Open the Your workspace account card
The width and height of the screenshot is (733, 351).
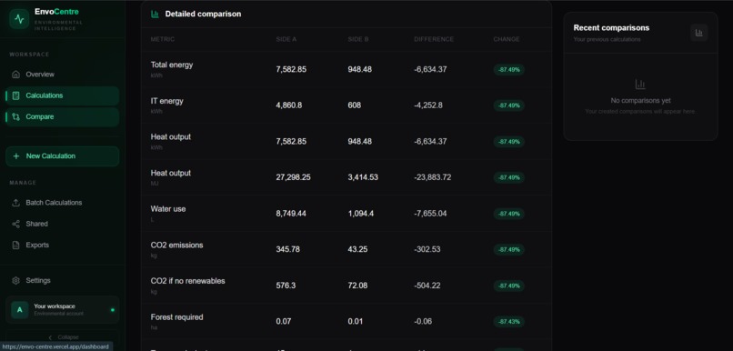pyautogui.click(x=62, y=310)
